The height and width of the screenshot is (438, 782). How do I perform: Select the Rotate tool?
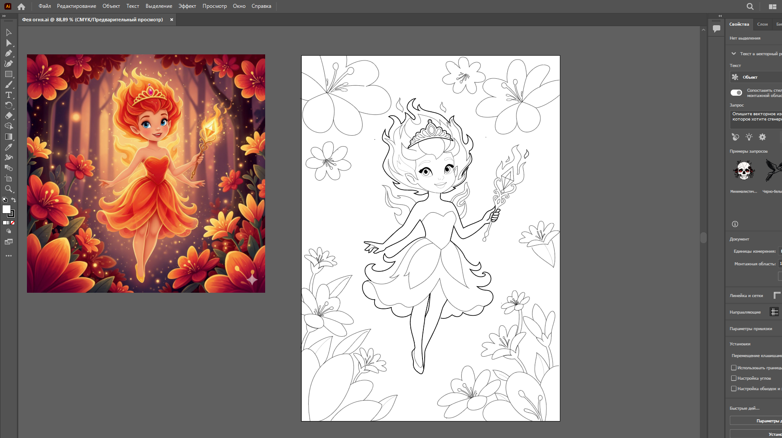click(x=9, y=106)
